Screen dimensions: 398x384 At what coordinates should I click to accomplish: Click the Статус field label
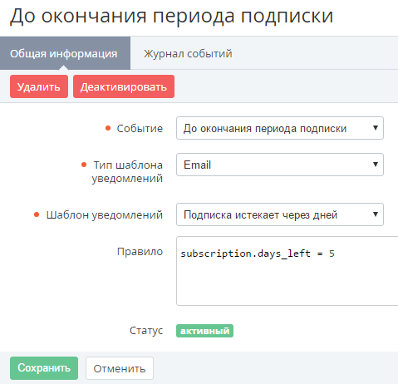pyautogui.click(x=146, y=331)
